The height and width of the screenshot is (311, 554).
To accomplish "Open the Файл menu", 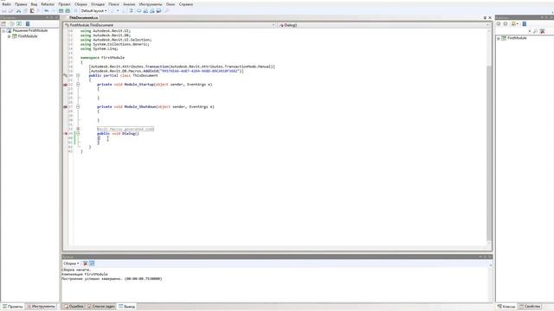I will (x=6, y=4).
